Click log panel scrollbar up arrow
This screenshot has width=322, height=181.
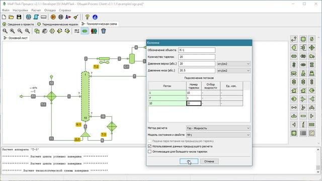tap(318, 150)
